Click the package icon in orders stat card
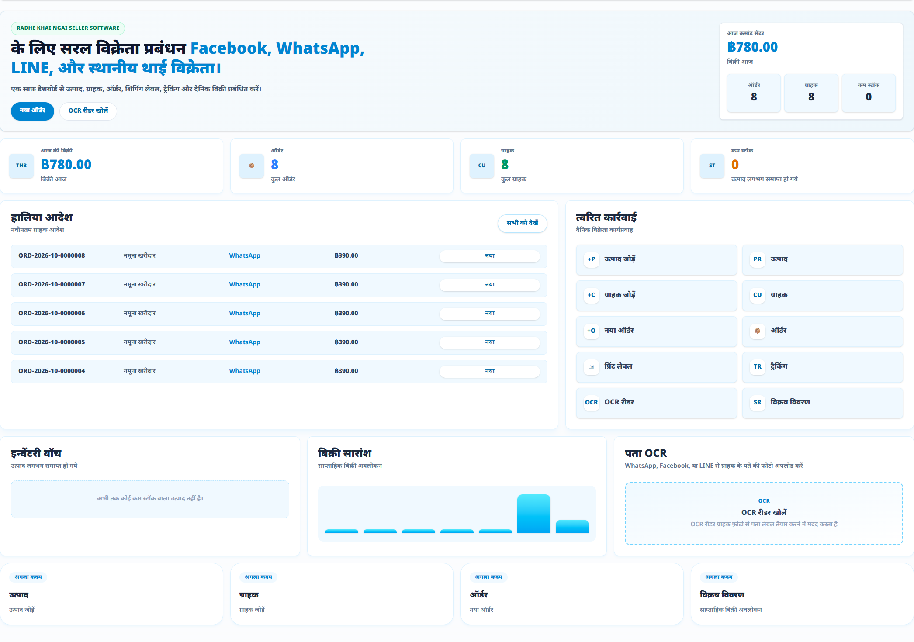Viewport: 914px width, 642px height. click(252, 166)
